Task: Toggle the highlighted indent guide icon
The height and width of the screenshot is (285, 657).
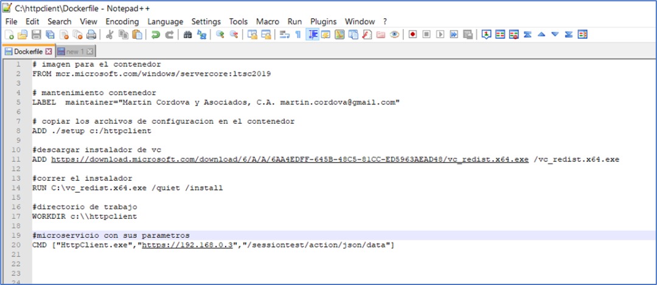Action: 312,35
